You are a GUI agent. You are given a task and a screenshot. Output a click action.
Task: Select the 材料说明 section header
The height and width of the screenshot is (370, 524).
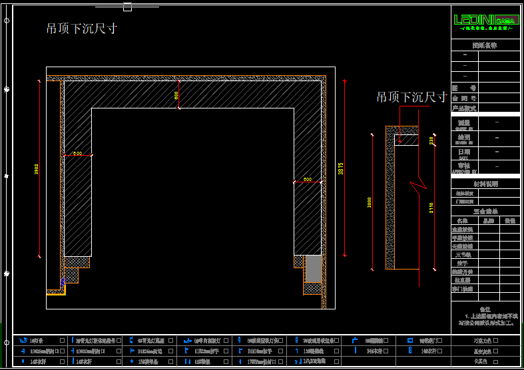click(x=485, y=184)
